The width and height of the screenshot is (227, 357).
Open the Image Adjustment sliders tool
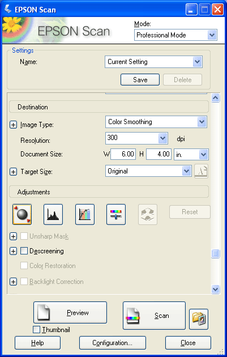[x=116, y=214]
